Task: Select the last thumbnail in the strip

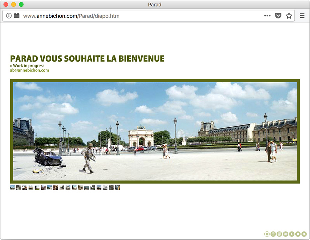Action: [x=118, y=188]
